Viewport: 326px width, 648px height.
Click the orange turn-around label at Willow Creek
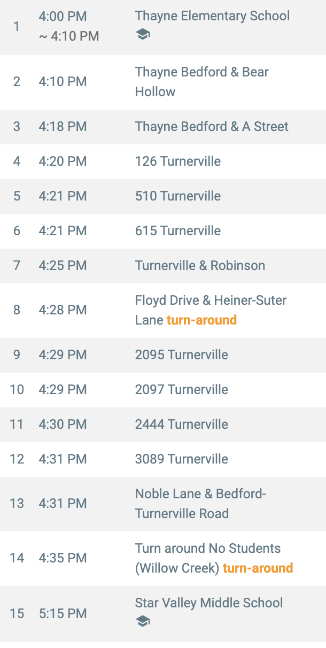[x=258, y=568]
